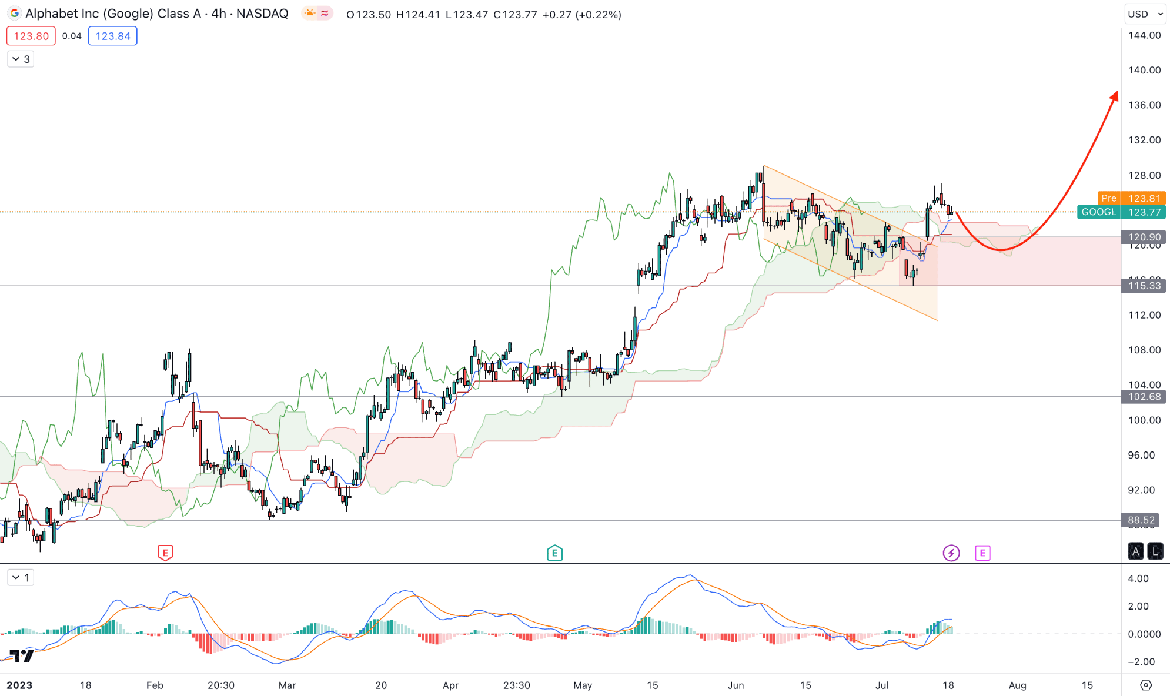Screen dimensions: 1170x696
Task: Click the 2023 label on the time axis
Action: (x=19, y=685)
